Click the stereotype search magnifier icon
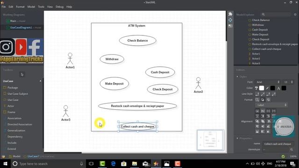 point(292,149)
